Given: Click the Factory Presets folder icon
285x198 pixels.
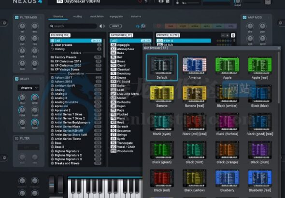Looking at the screenshot, I should tap(52, 57).
